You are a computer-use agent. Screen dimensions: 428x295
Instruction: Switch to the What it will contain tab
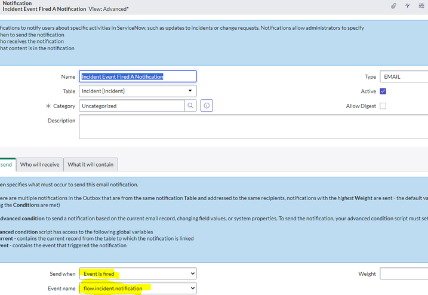coord(91,164)
